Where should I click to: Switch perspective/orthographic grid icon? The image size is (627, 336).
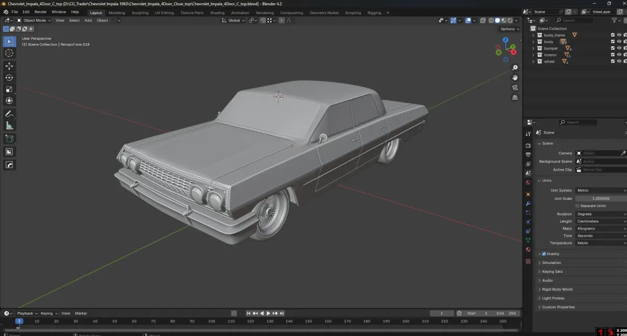point(515,97)
